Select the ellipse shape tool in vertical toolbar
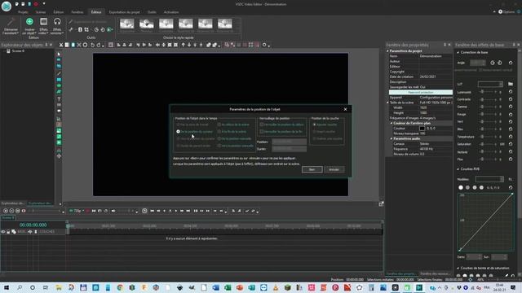The width and height of the screenshot is (522, 293). point(59,85)
